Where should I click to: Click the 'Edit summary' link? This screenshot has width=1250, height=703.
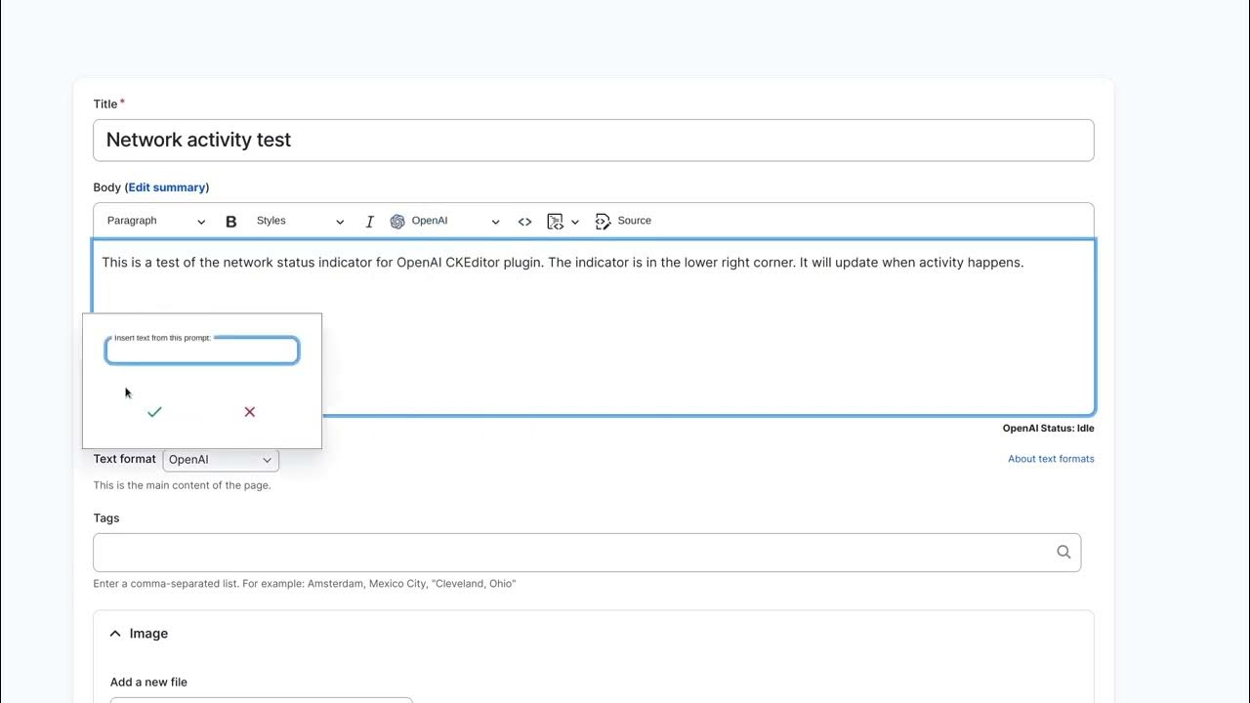pyautogui.click(x=167, y=187)
